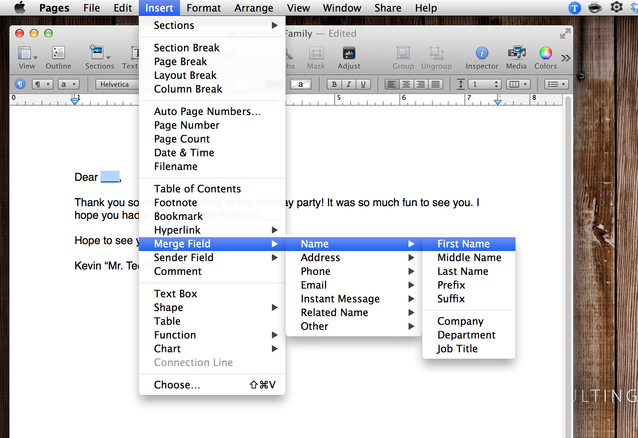Viewport: 638px width, 438px height.
Task: Click the full screen arrows icon
Action: pyautogui.click(x=565, y=34)
